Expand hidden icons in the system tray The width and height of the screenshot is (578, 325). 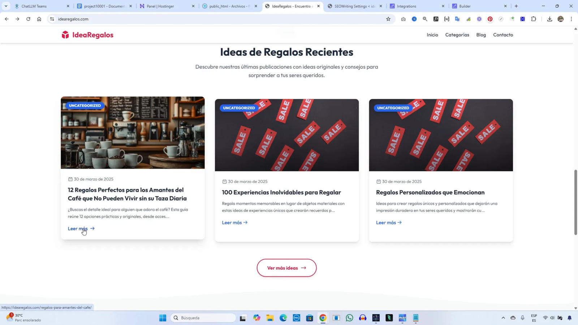(x=502, y=318)
